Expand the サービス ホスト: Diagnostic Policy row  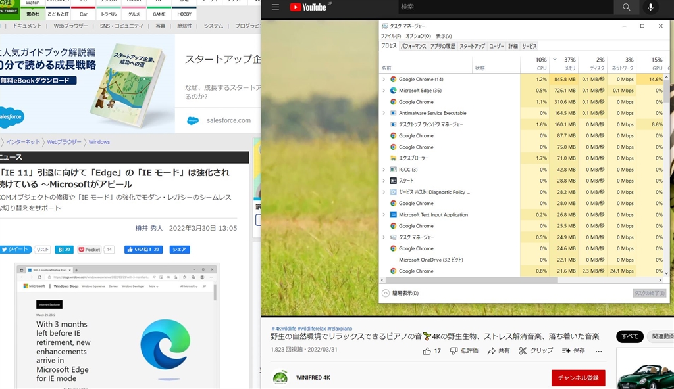coord(384,192)
